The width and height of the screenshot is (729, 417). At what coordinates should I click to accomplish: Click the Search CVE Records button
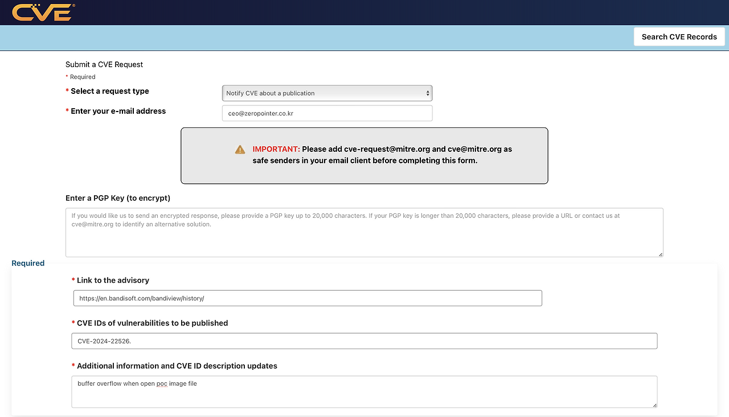(679, 36)
